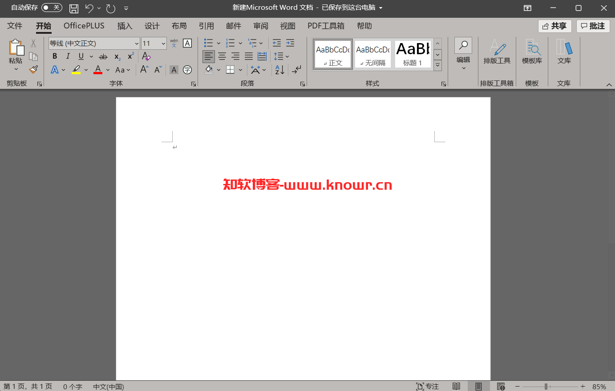Viewport: 615px width, 391px height.
Task: Show paragraph marks icon
Action: [296, 70]
